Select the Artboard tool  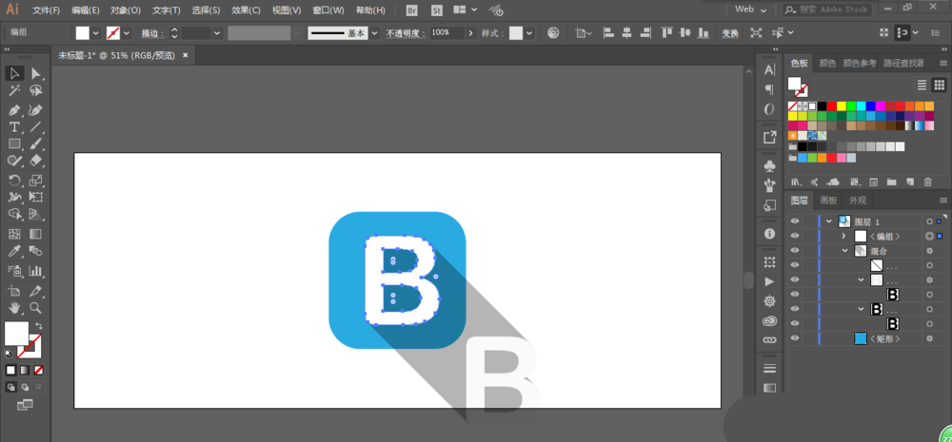click(x=14, y=291)
